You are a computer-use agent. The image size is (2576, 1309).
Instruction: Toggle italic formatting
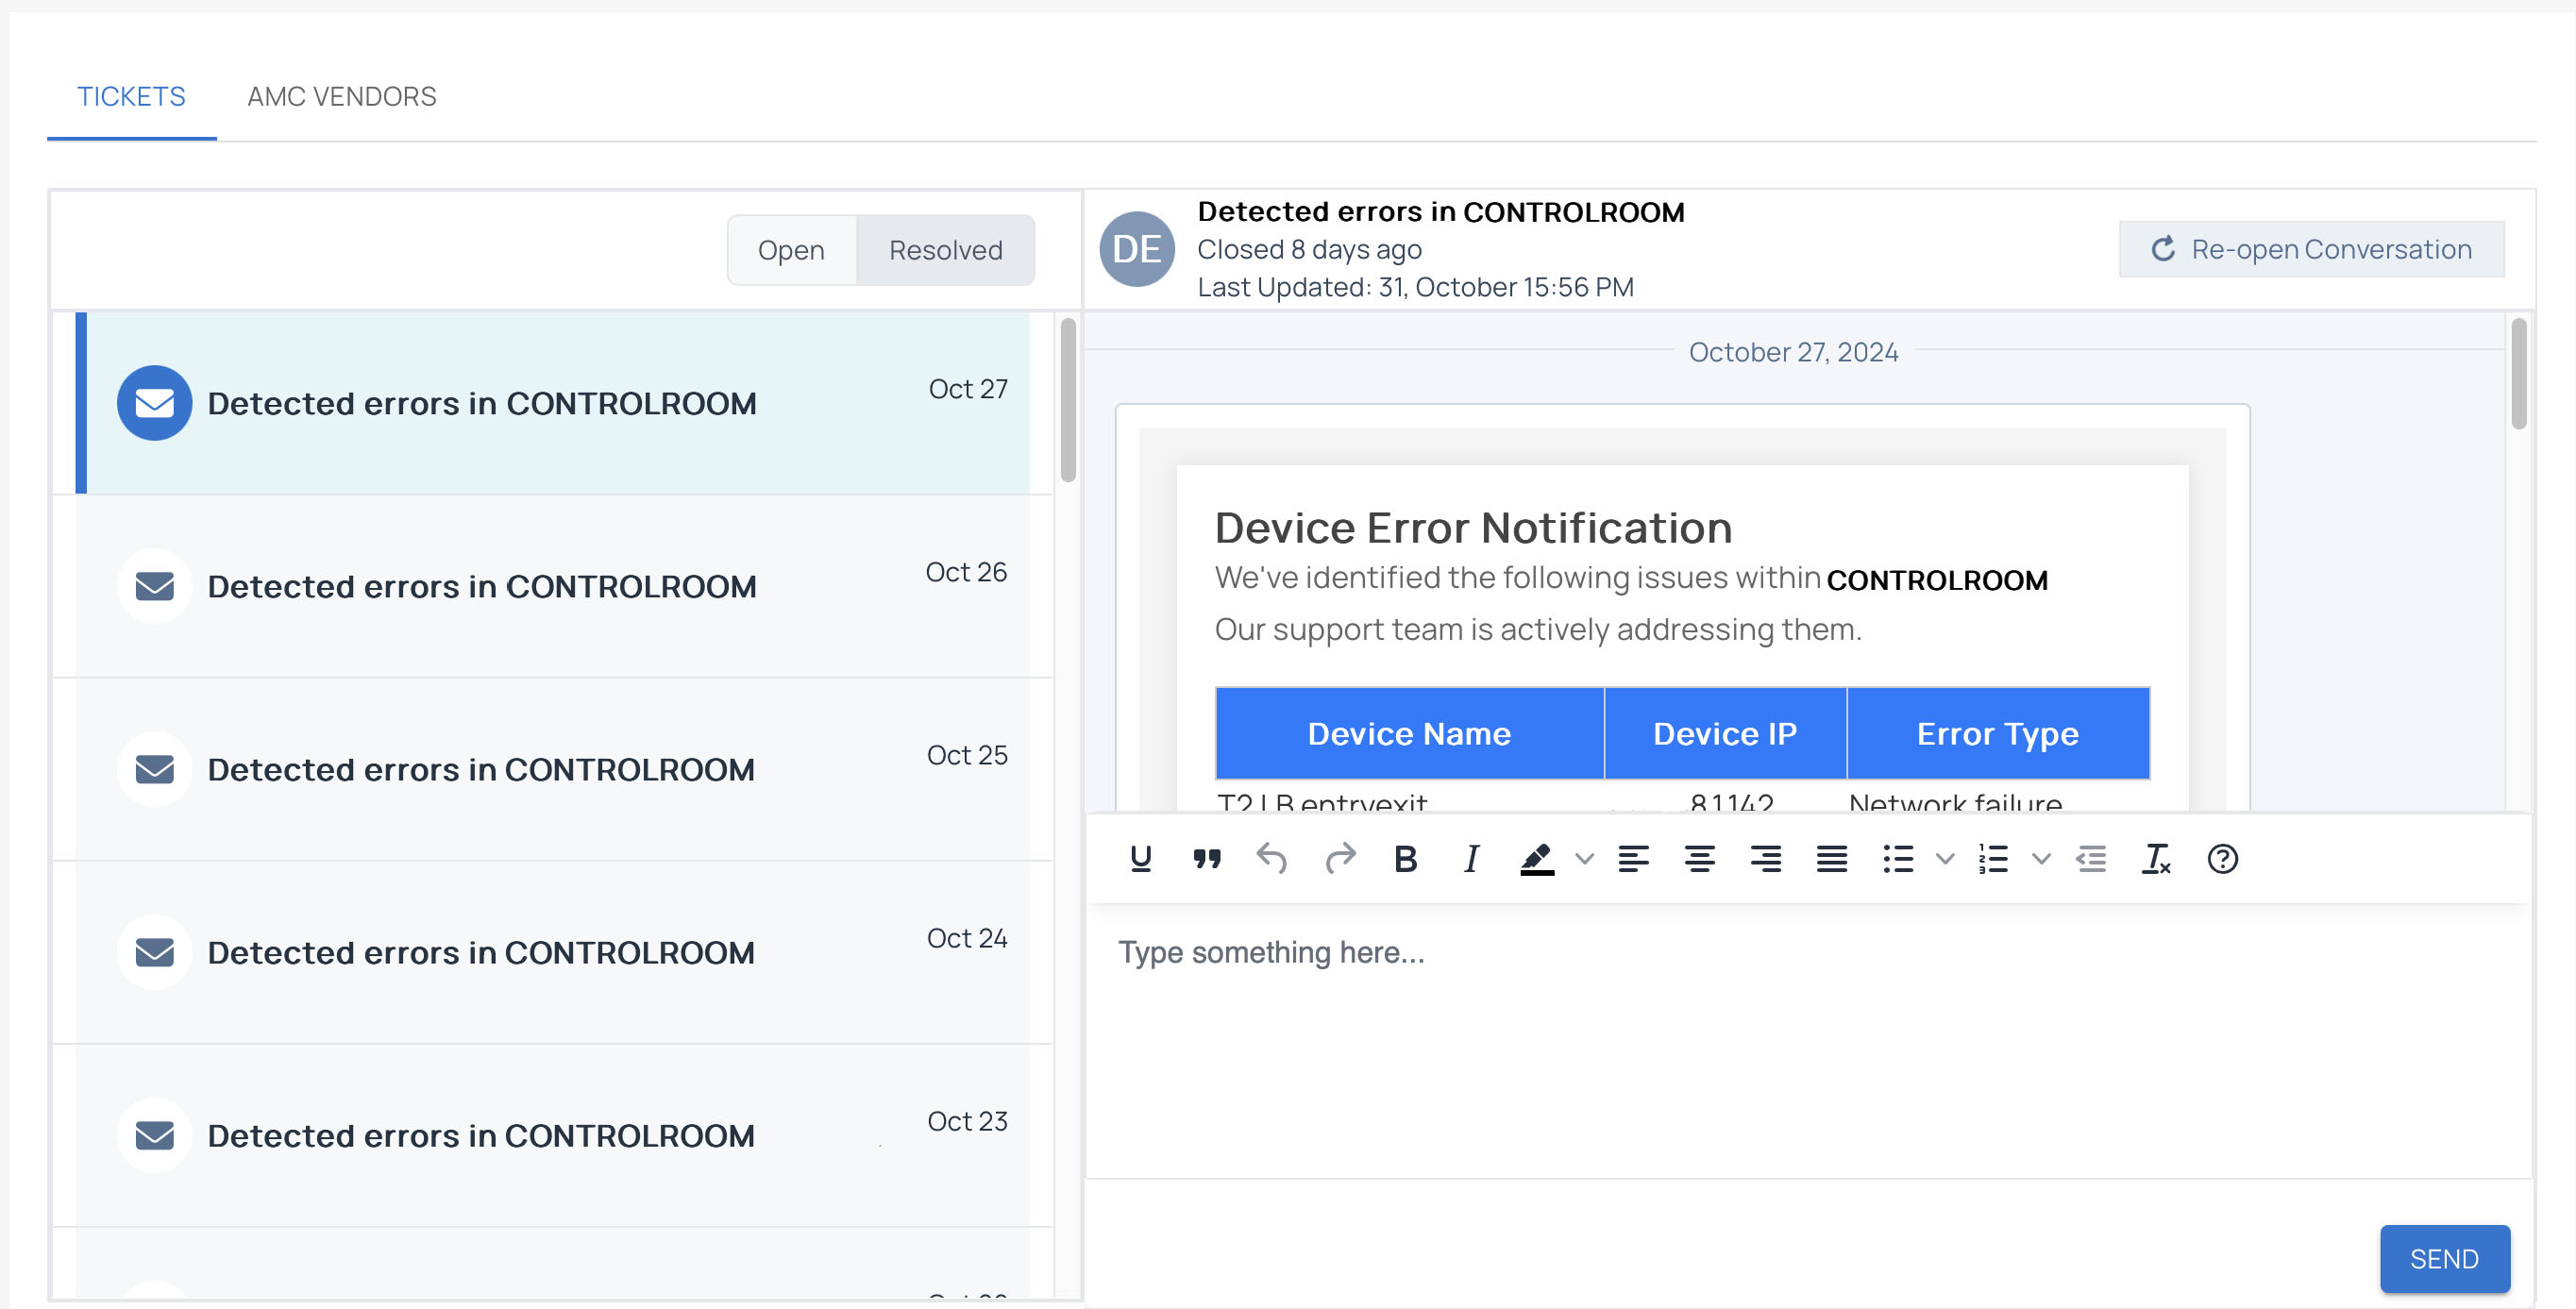pos(1471,859)
